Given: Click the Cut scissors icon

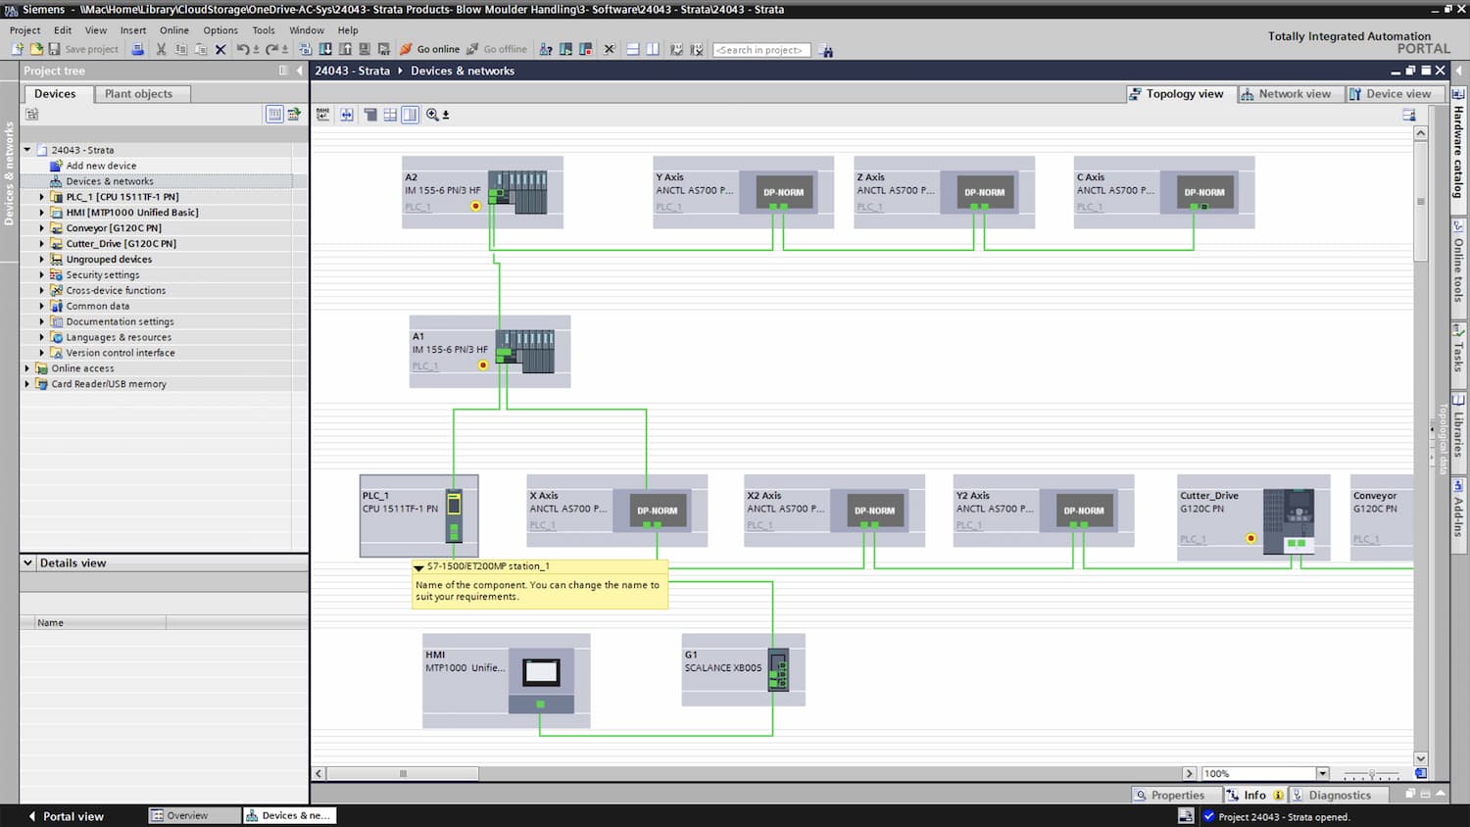Looking at the screenshot, I should (x=162, y=49).
